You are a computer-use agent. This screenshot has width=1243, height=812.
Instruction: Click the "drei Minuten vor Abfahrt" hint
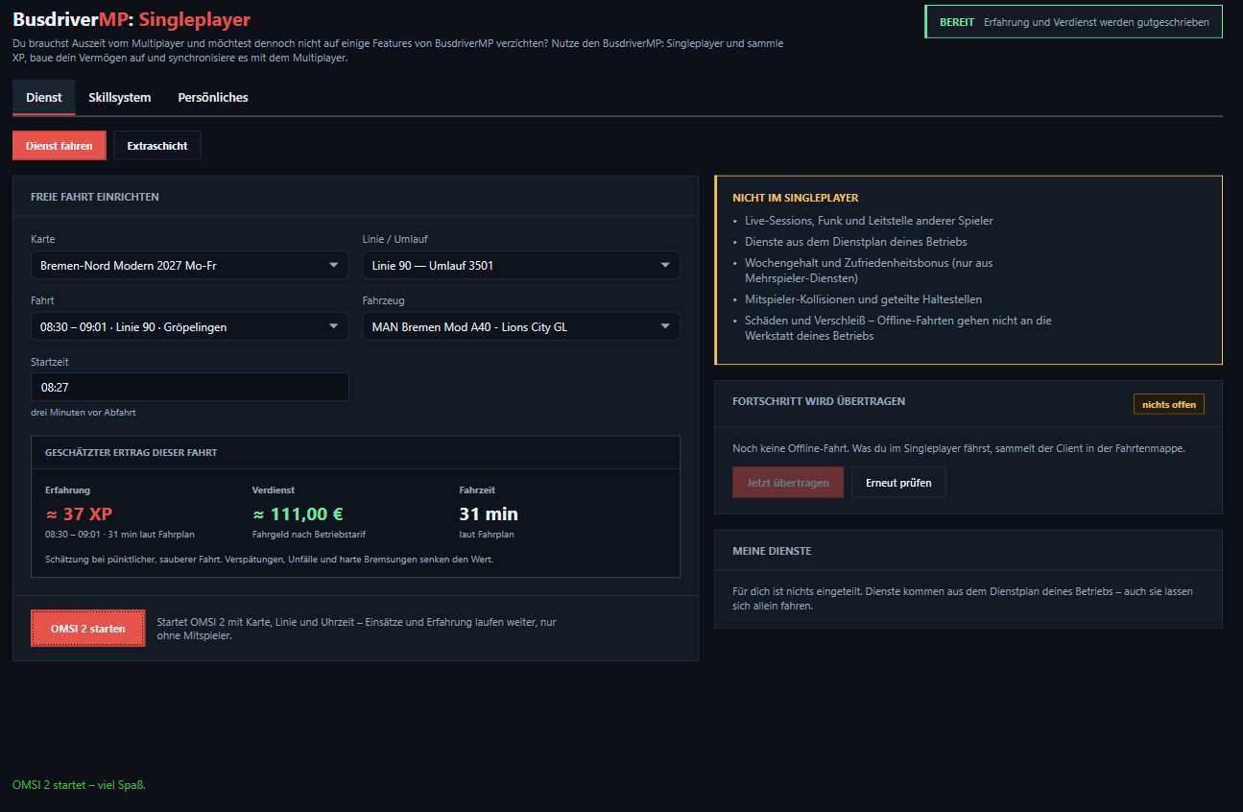[x=83, y=413]
